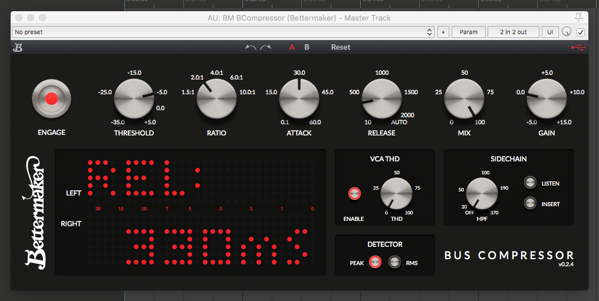Open the '2 in 2 out' routing menu
Image resolution: width=599 pixels, height=301 pixels.
[x=514, y=32]
